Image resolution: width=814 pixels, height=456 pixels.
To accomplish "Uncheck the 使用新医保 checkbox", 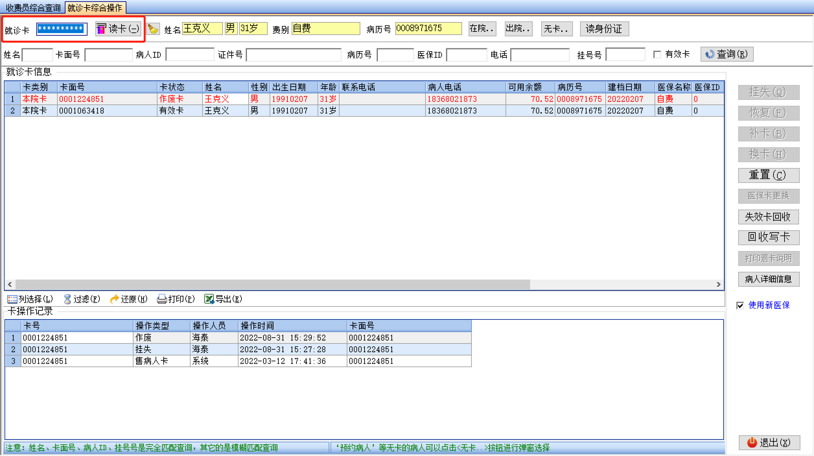I will pos(740,305).
